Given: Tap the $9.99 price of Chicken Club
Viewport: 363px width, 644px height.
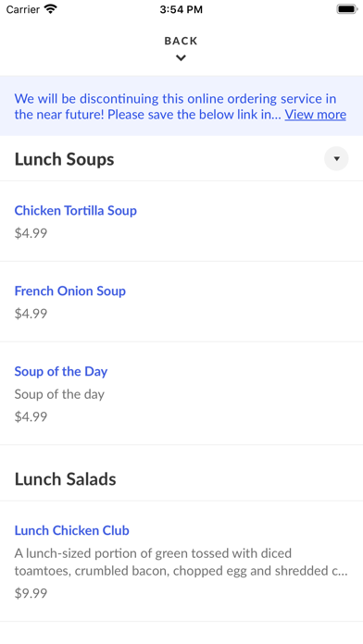Looking at the screenshot, I should click(31, 593).
